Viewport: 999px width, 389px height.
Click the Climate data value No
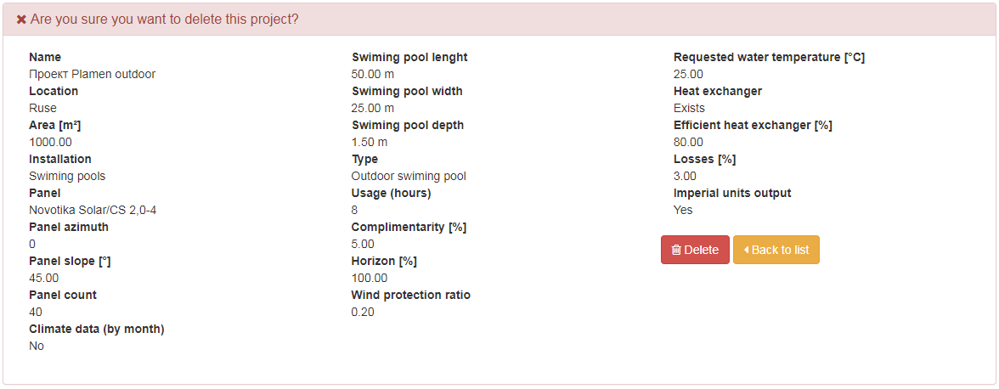pos(37,347)
